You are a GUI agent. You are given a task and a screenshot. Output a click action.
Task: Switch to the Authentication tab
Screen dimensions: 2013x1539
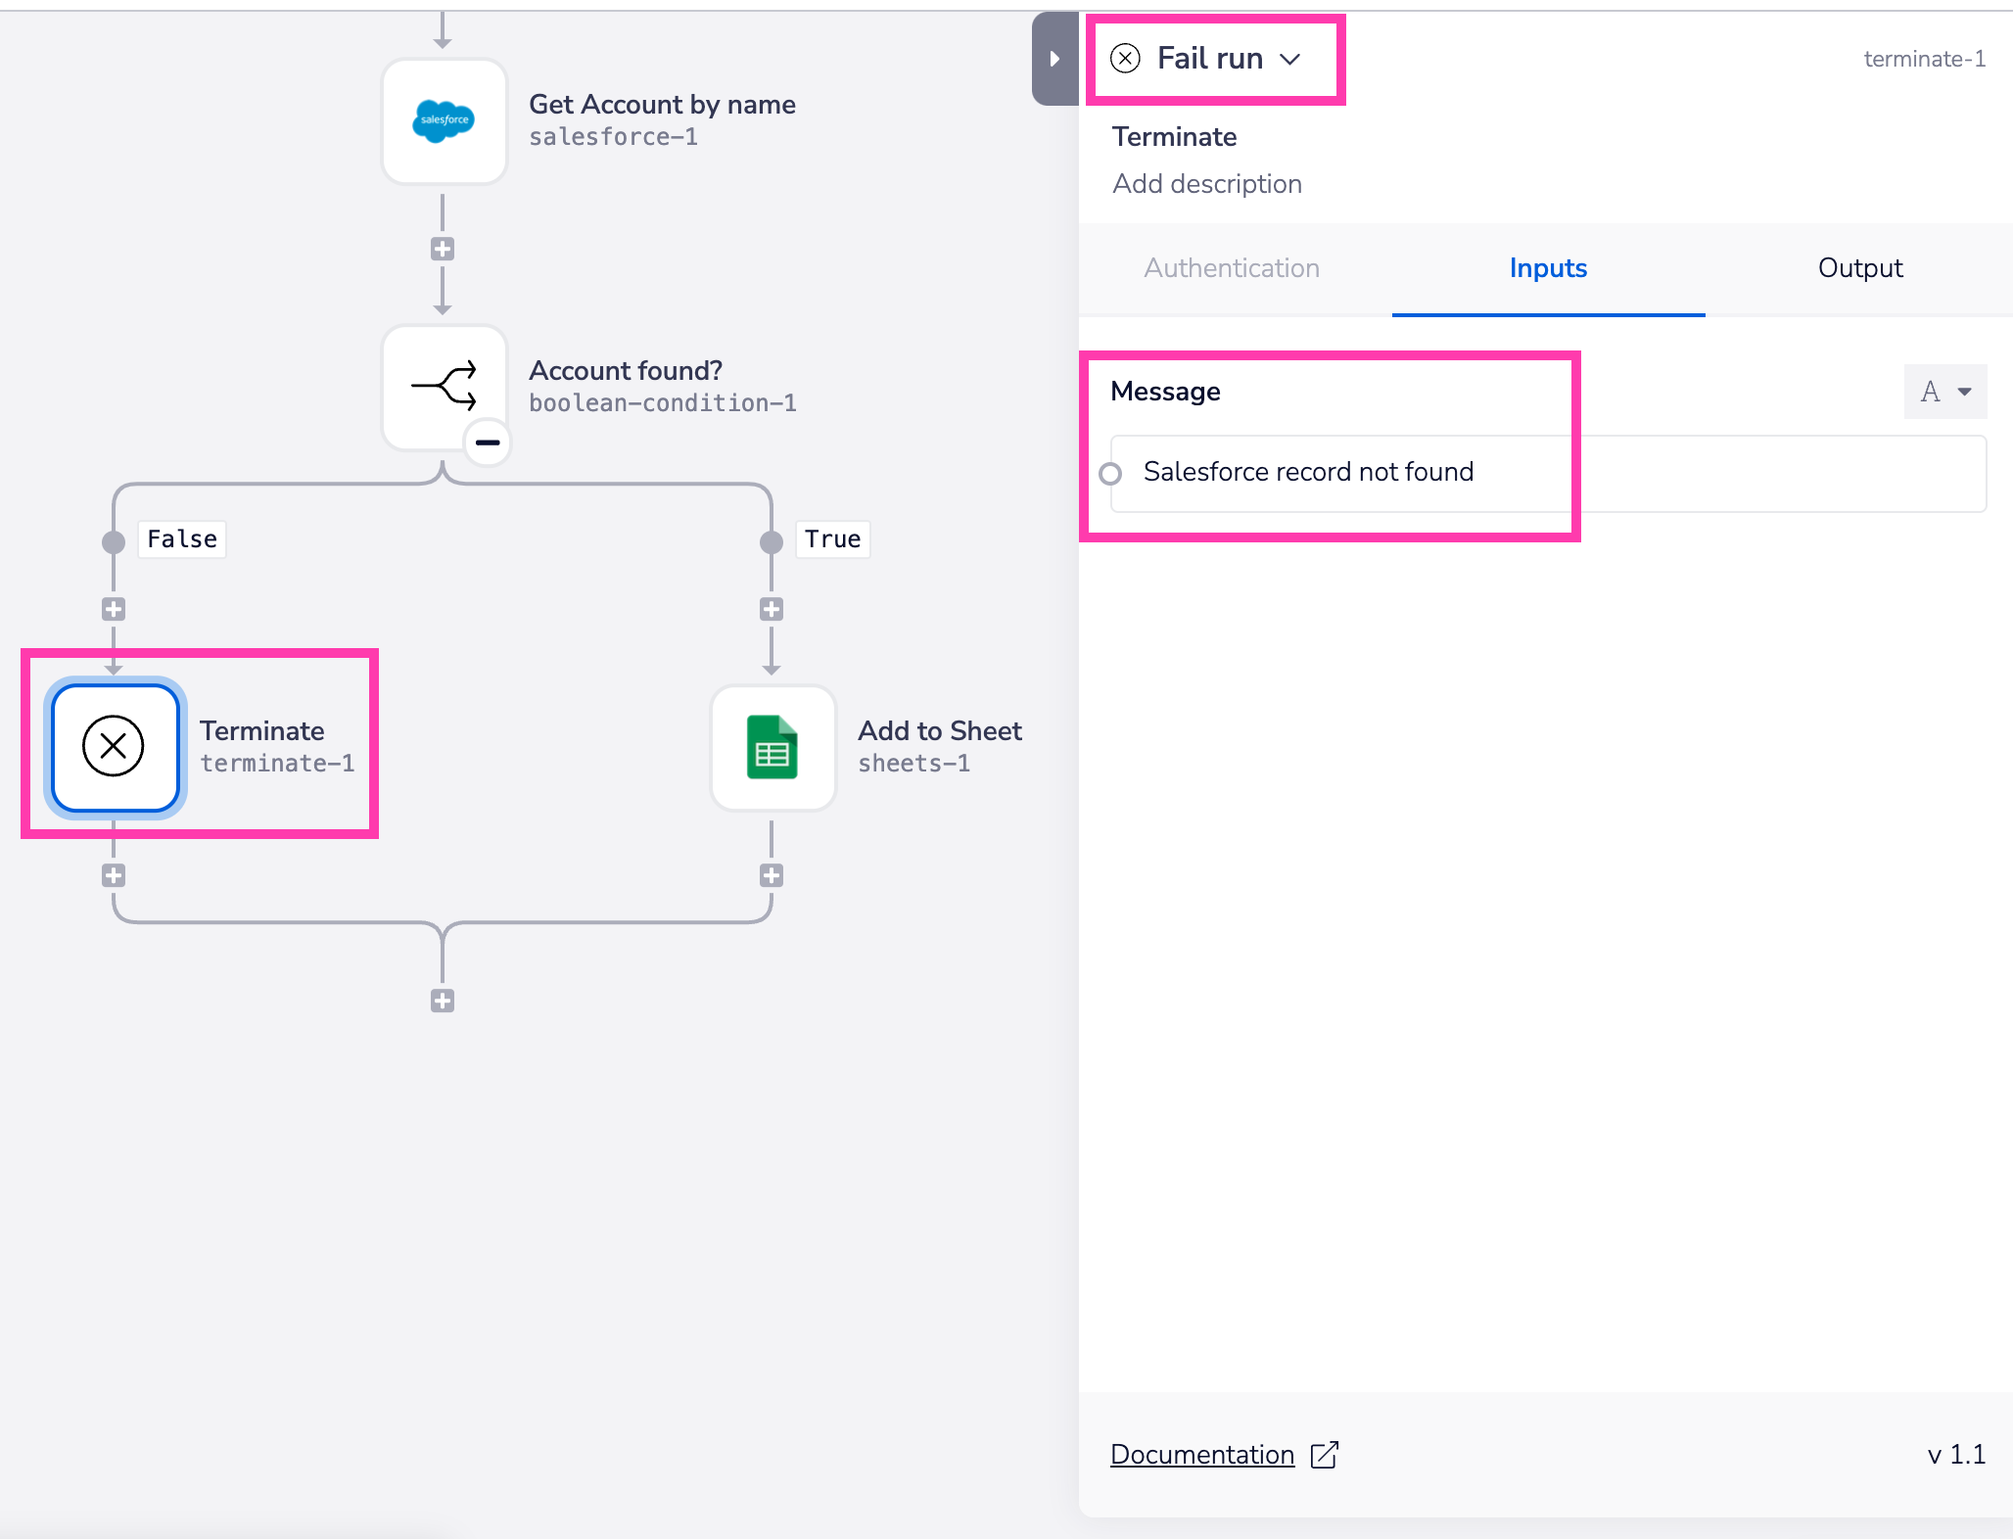click(x=1231, y=268)
